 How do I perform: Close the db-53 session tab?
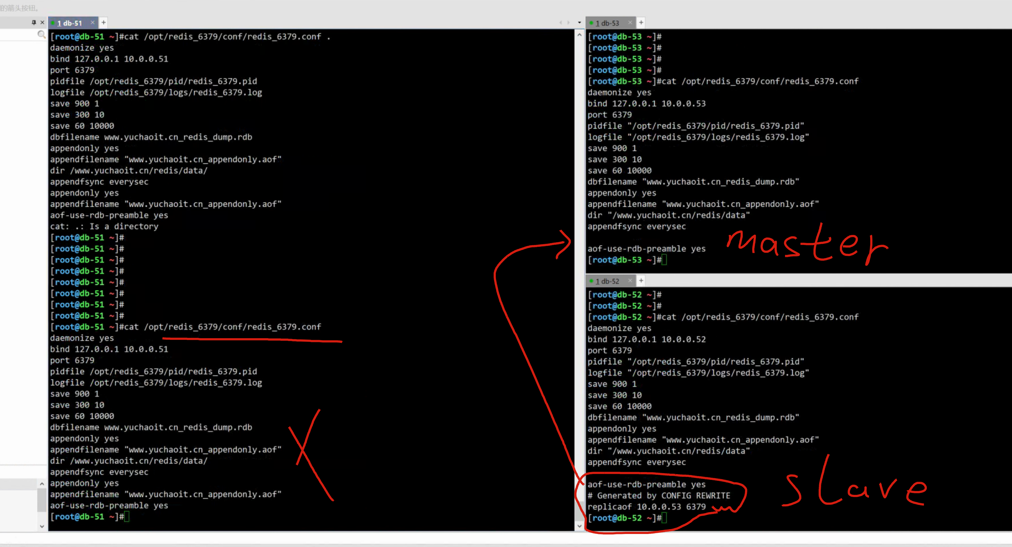[x=630, y=23]
